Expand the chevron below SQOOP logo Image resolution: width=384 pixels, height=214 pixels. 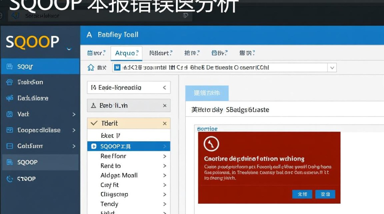(x=69, y=49)
